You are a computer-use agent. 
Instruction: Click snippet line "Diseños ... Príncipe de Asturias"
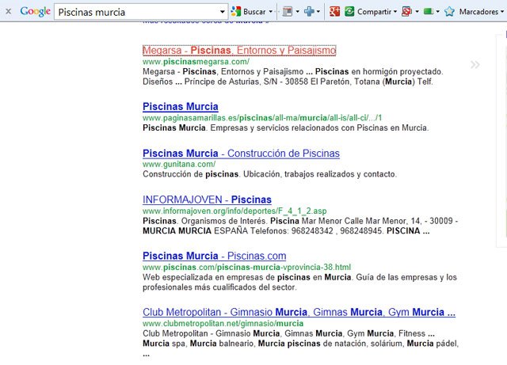tap(288, 82)
